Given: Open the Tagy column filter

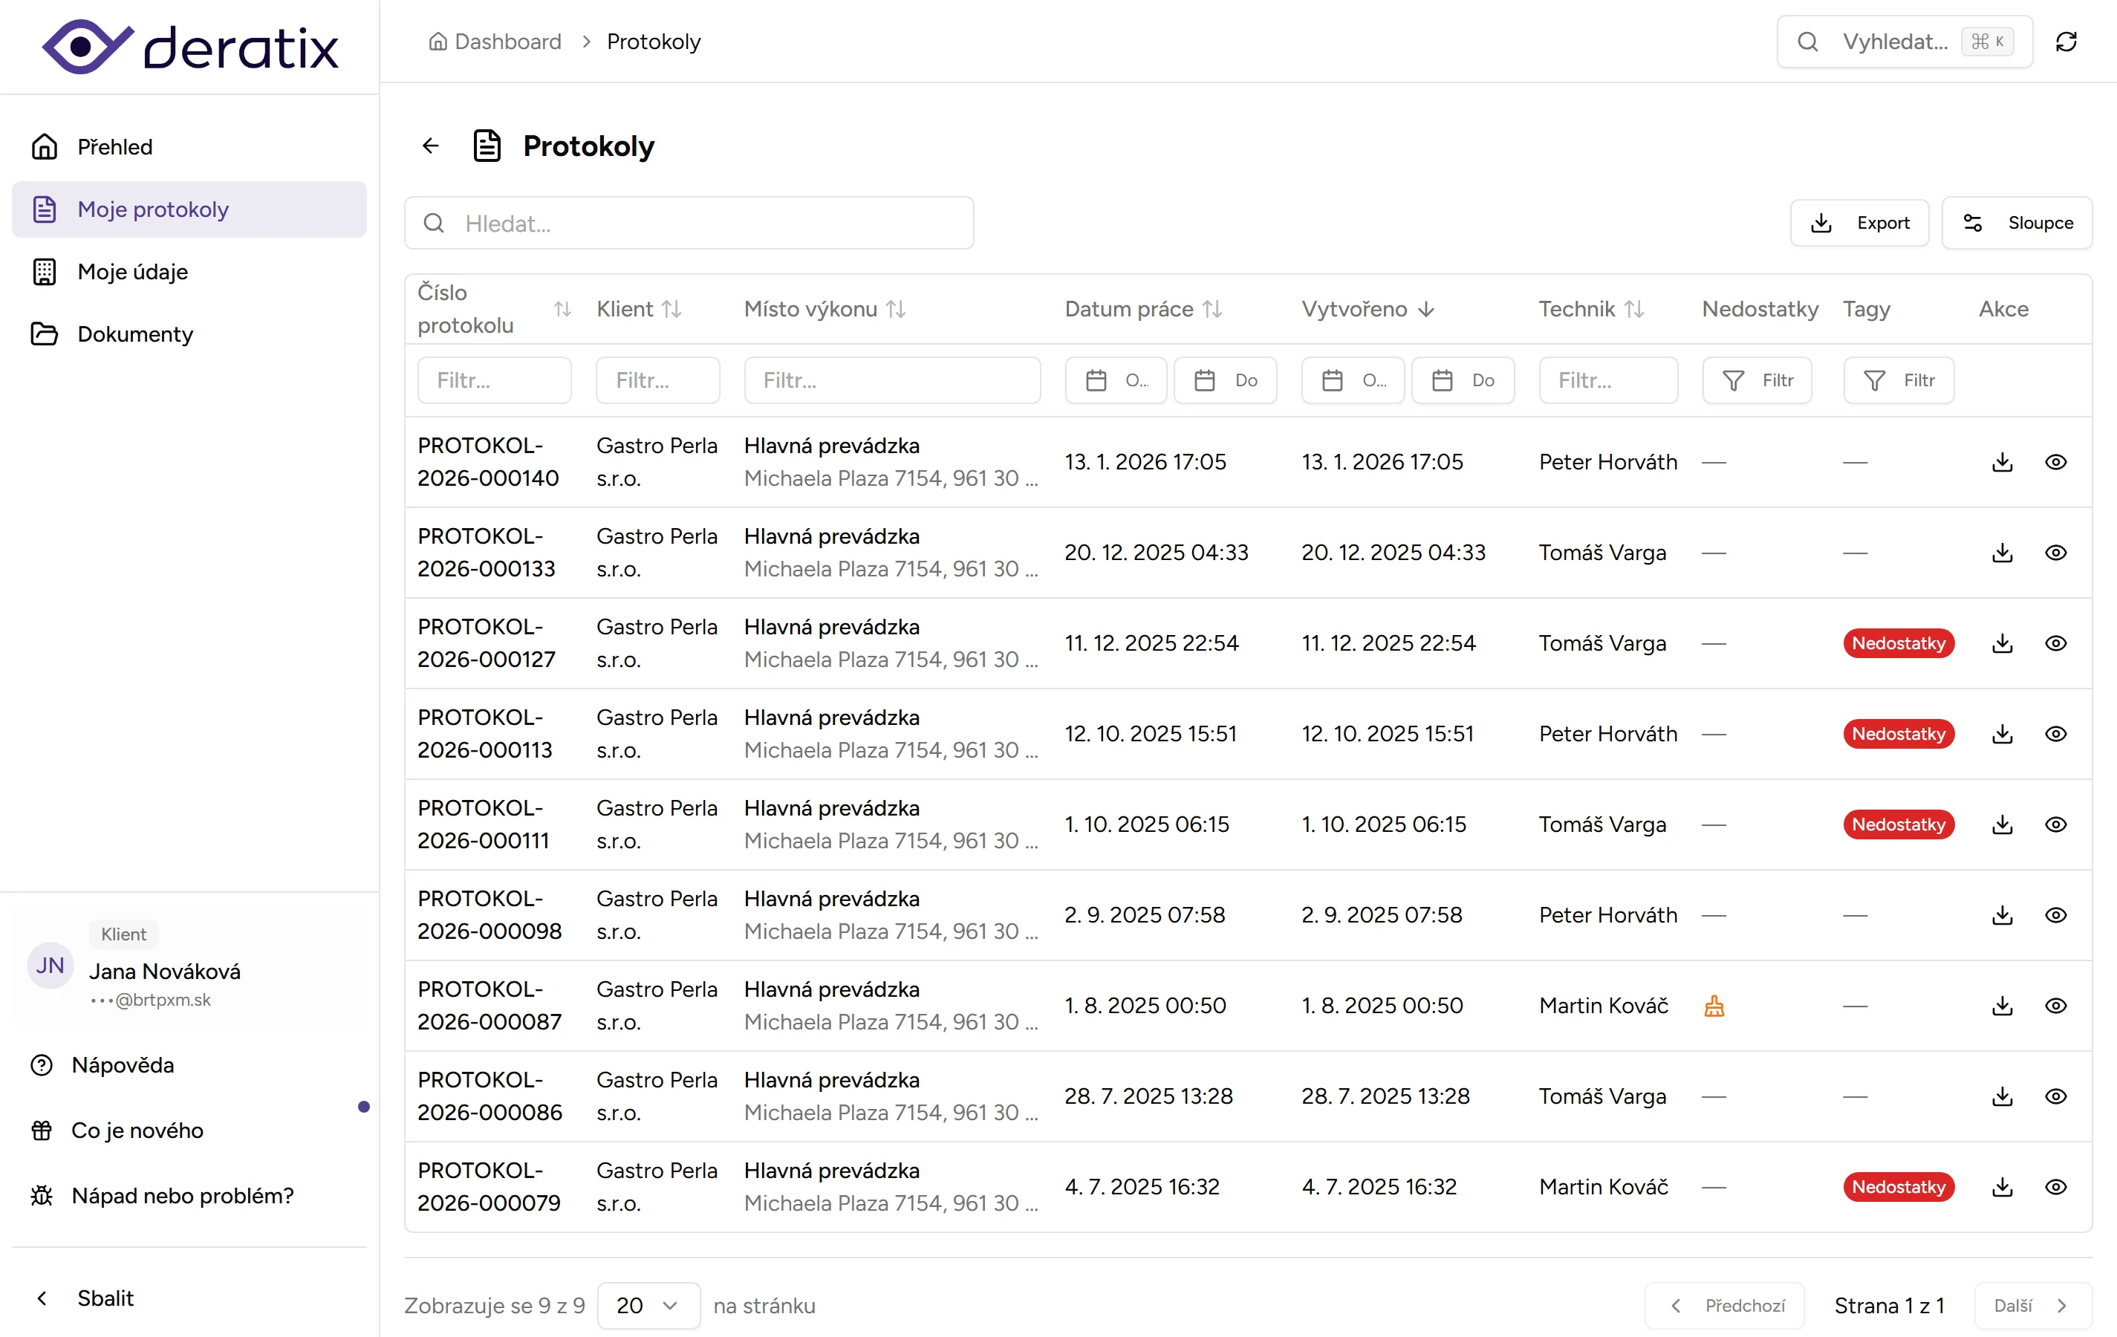Looking at the screenshot, I should pyautogui.click(x=1898, y=380).
